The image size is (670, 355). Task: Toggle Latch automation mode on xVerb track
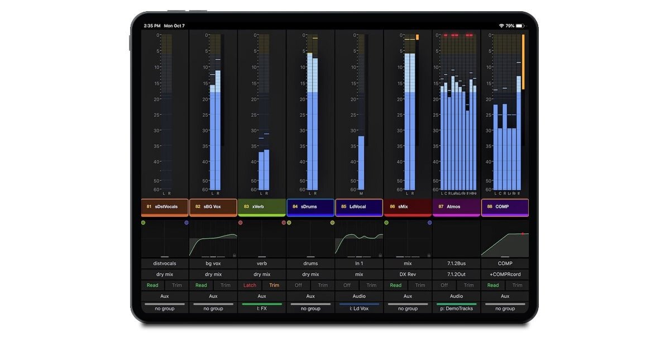[250, 285]
